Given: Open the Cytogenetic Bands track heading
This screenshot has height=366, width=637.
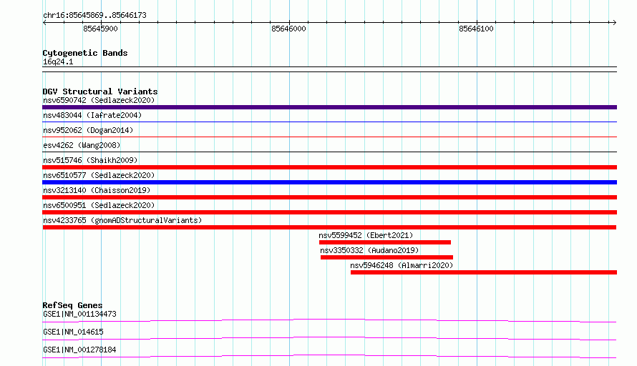Looking at the screenshot, I should 85,53.
